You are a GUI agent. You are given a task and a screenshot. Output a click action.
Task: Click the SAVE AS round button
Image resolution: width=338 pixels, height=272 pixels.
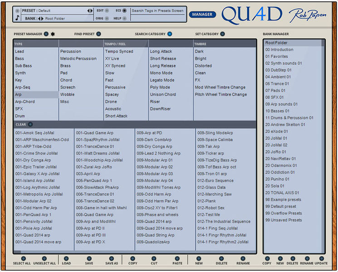click(x=112, y=258)
